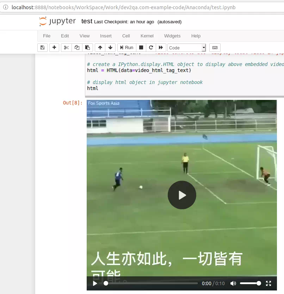Interrupt the kernel with stop icon
This screenshot has width=284, height=294.
(141, 48)
